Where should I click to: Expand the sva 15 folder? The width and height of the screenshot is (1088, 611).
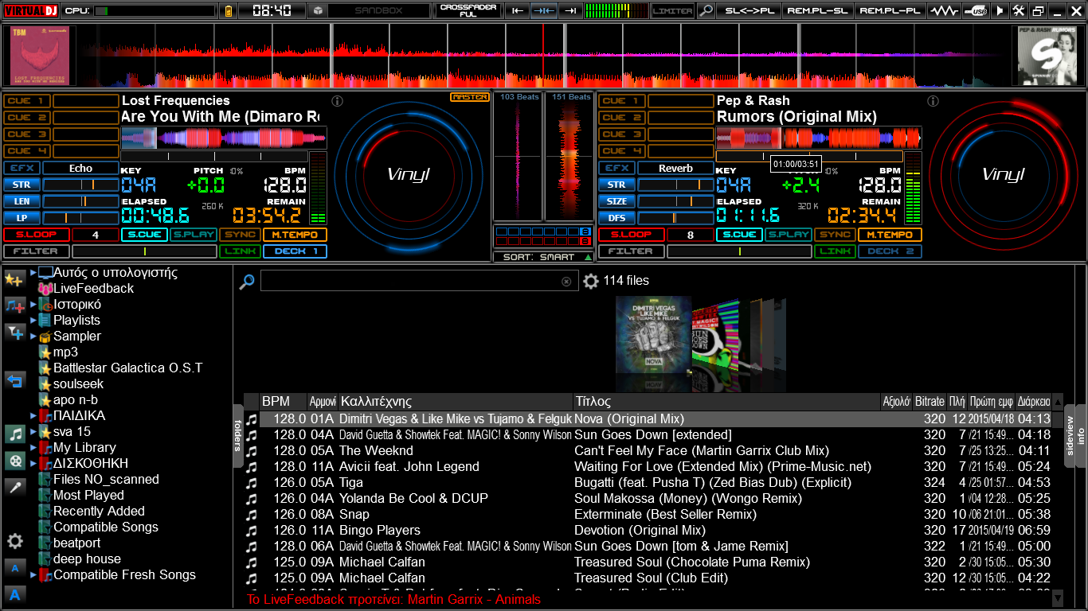click(x=33, y=432)
